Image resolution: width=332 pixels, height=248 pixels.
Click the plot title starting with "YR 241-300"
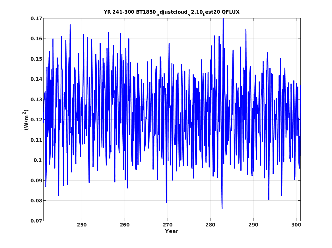(x=172, y=12)
